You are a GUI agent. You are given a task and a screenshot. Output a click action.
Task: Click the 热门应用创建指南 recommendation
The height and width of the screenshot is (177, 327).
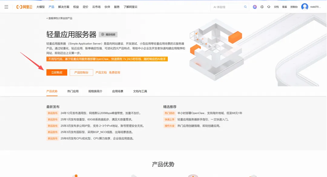199,126
